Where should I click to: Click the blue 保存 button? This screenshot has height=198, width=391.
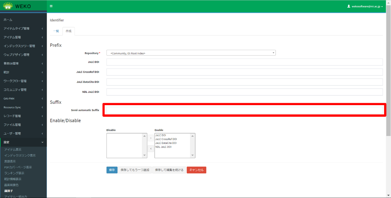point(112,170)
